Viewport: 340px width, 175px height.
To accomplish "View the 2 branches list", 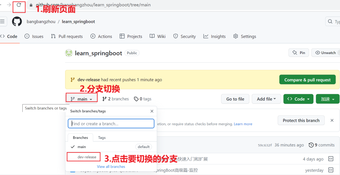I will click(x=116, y=99).
